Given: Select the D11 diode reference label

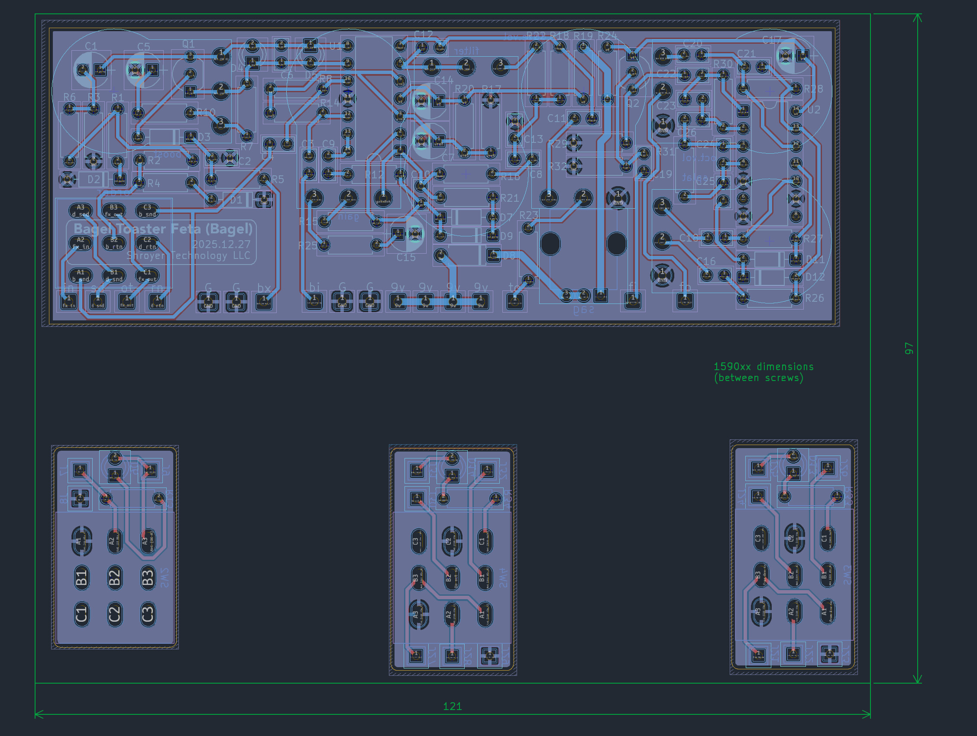Looking at the screenshot, I should (x=815, y=260).
